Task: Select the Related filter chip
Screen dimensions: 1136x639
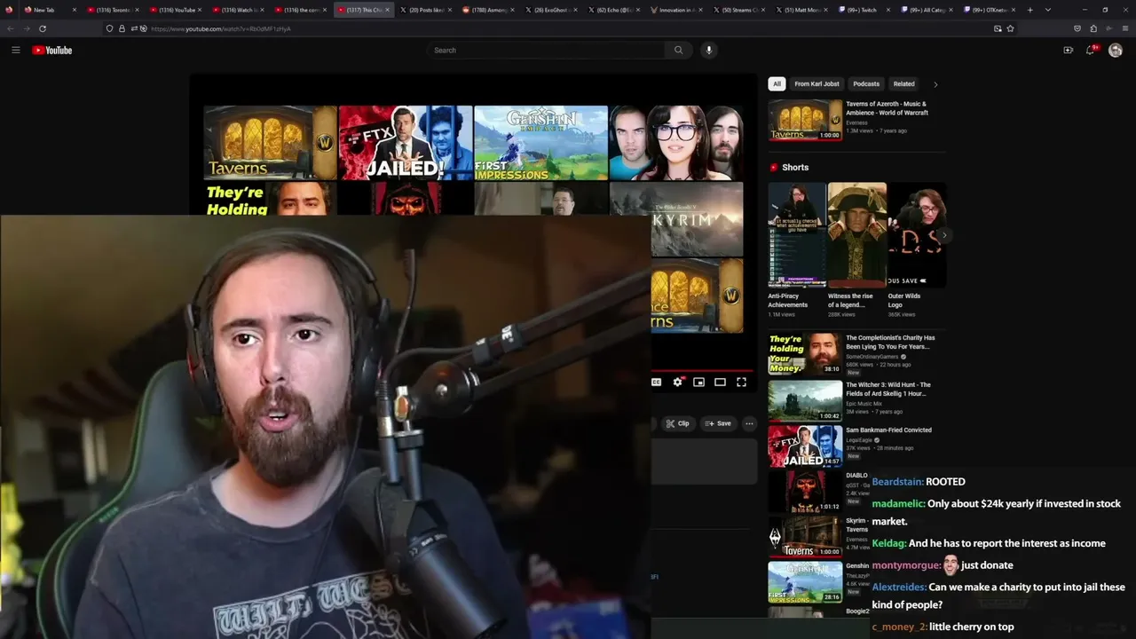Action: (903, 83)
